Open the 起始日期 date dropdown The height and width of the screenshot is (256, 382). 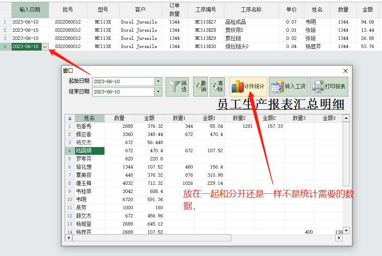(158, 81)
